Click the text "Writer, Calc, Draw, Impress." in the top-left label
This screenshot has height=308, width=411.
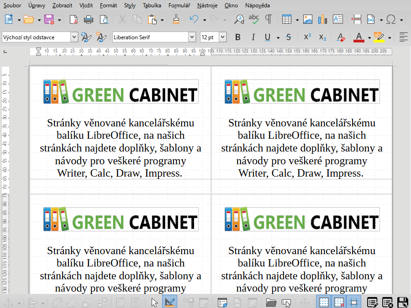(120, 173)
